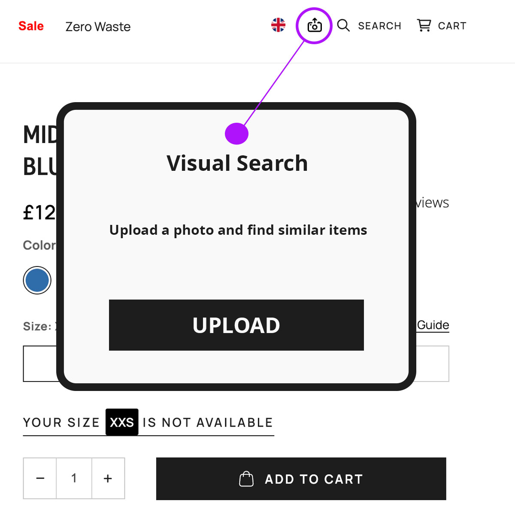Click the SEARCH text label
This screenshot has width=515, height=515.
[380, 26]
